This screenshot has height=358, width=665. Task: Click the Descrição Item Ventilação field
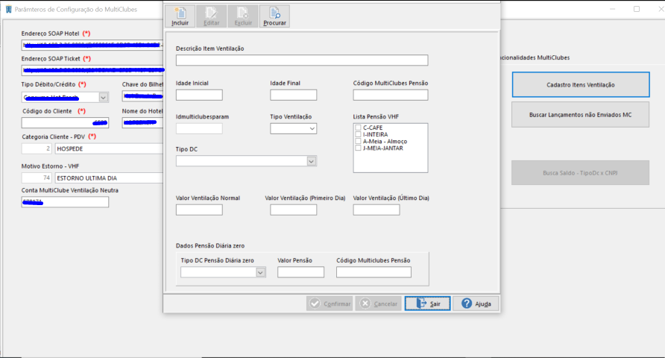click(302, 60)
